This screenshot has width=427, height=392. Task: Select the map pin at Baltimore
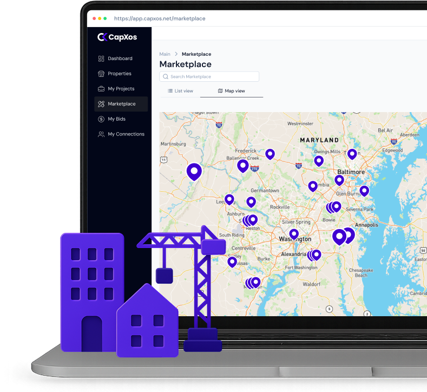pyautogui.click(x=339, y=180)
